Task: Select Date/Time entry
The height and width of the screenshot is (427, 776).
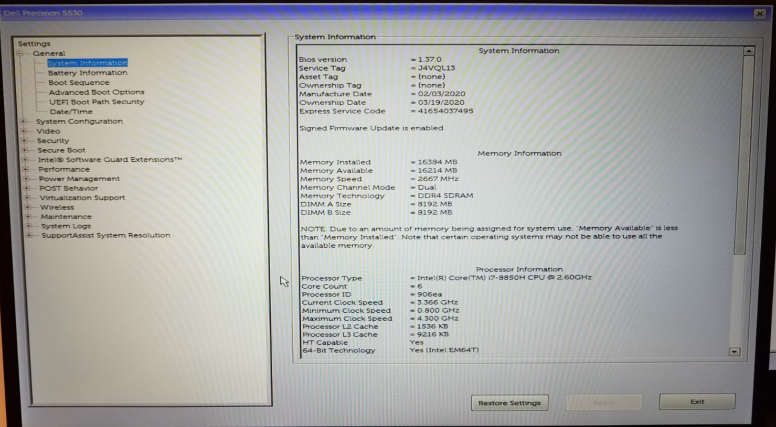Action: point(71,112)
